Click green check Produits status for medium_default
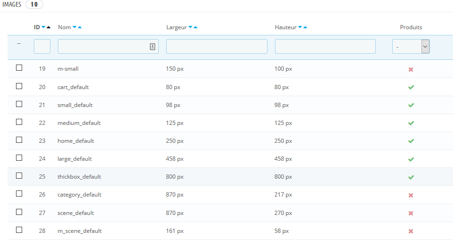The width and height of the screenshot is (453, 247). pos(411,123)
